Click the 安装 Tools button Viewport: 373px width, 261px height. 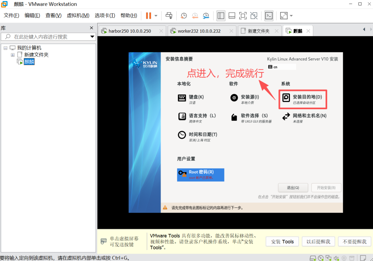pos(282,241)
